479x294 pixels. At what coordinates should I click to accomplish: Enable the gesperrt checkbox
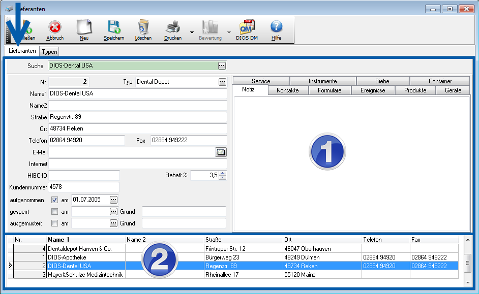click(x=55, y=212)
